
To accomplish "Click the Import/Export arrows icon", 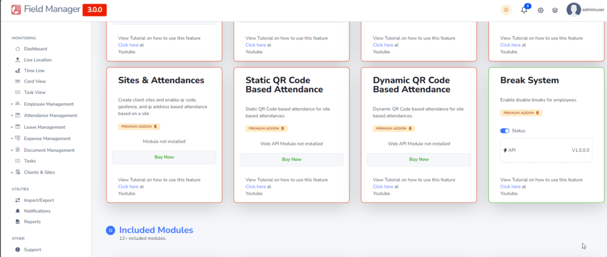I will coord(17,200).
